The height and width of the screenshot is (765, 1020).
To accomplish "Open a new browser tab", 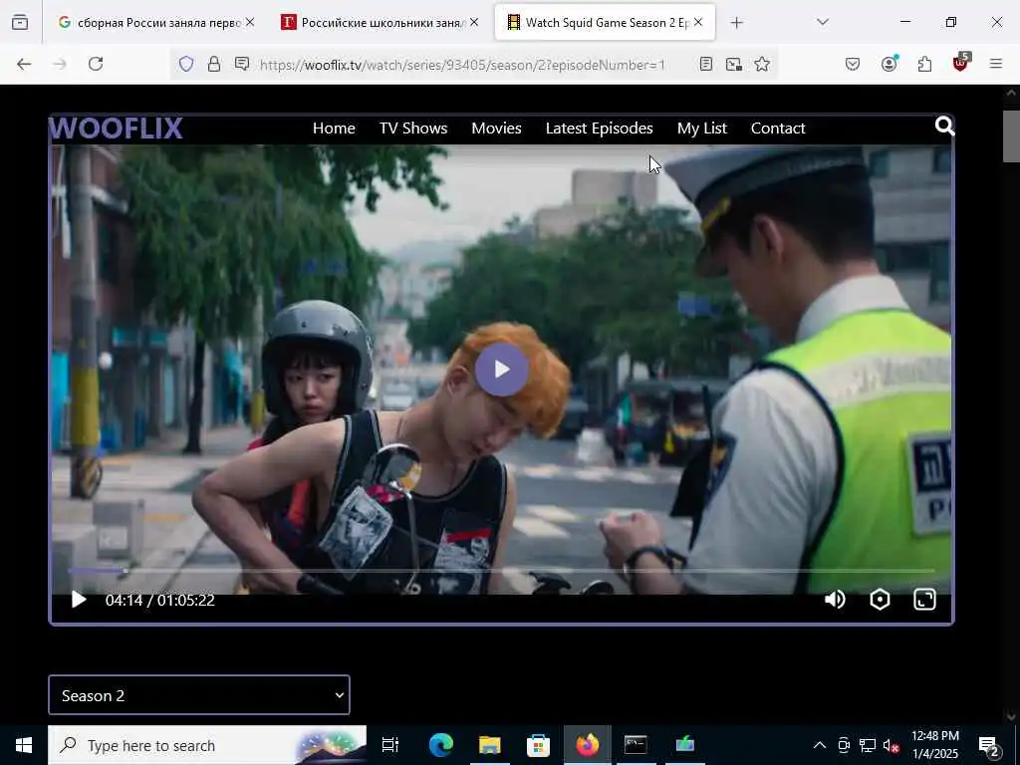I will pyautogui.click(x=736, y=23).
